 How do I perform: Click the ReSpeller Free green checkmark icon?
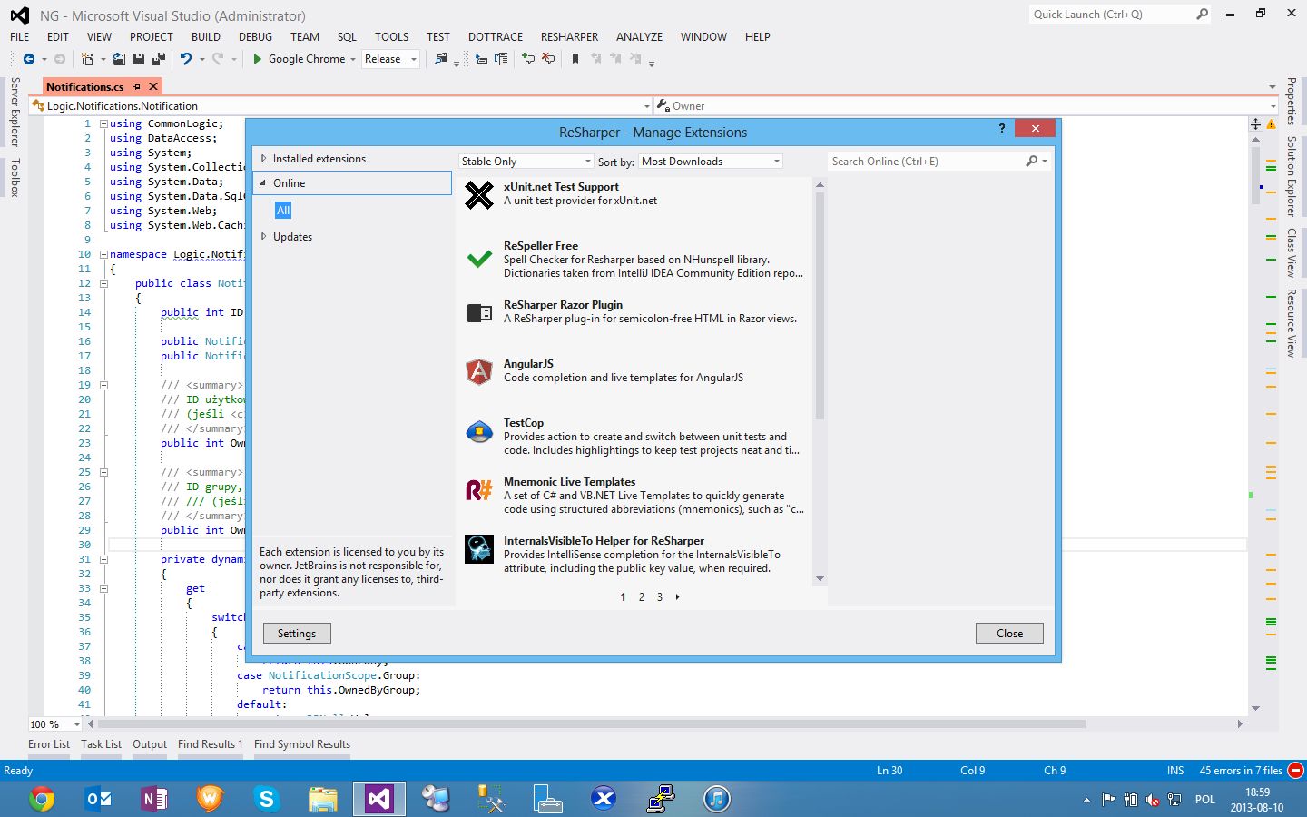coord(479,259)
